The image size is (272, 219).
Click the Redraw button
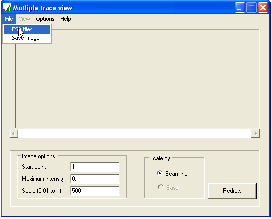[x=232, y=191]
